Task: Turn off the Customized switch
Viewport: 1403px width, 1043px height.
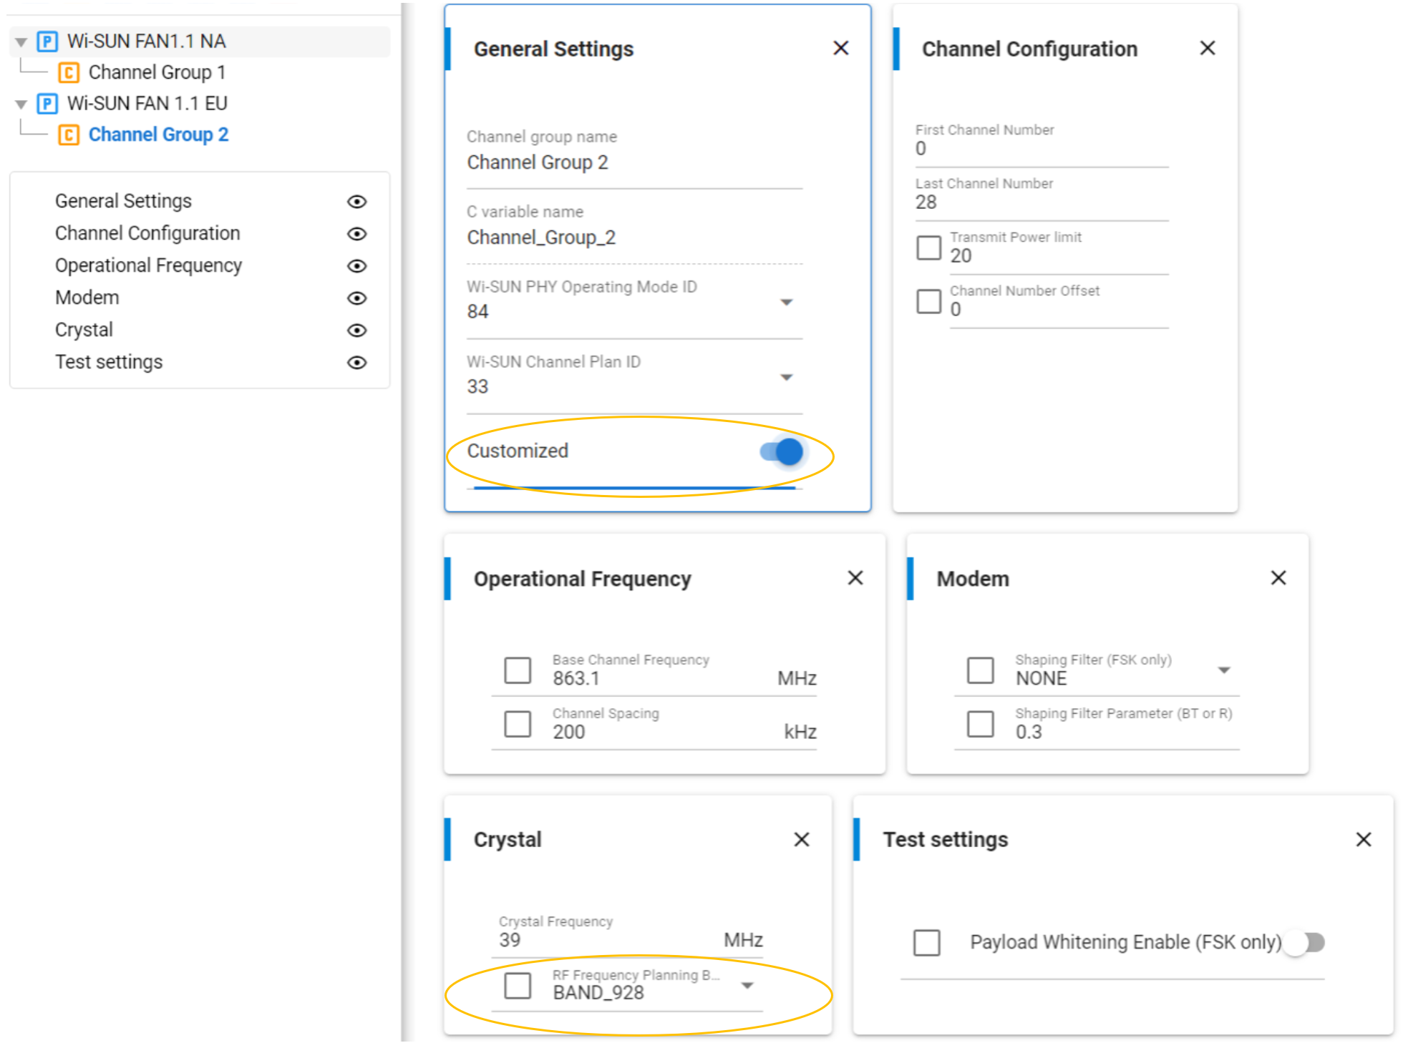Action: [x=782, y=452]
